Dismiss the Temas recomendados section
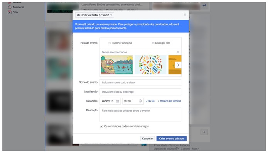 (x=178, y=52)
